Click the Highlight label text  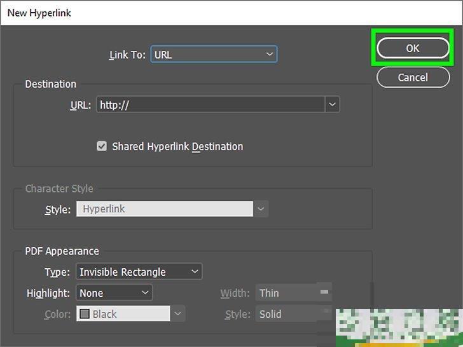pos(48,293)
